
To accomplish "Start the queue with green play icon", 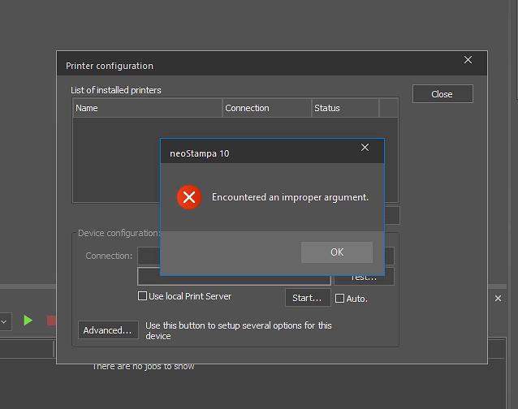I will pos(28,321).
